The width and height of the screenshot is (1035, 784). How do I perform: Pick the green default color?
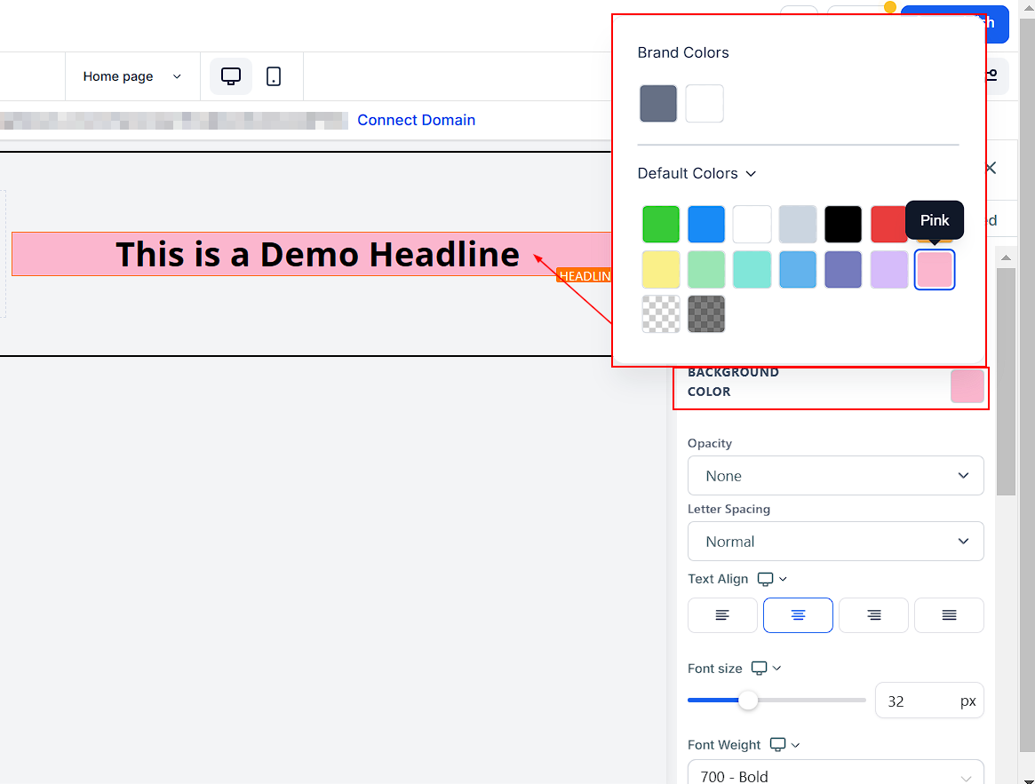[x=661, y=225]
